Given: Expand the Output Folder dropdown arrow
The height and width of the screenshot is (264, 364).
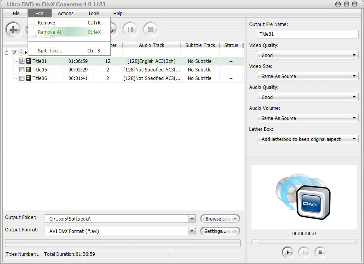Looking at the screenshot, I should click(x=192, y=219).
